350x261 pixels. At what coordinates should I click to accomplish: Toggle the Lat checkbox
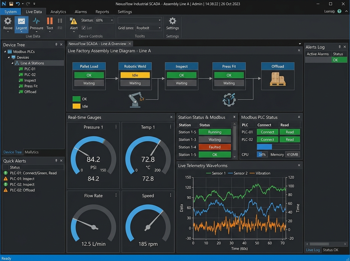(x=84, y=28)
